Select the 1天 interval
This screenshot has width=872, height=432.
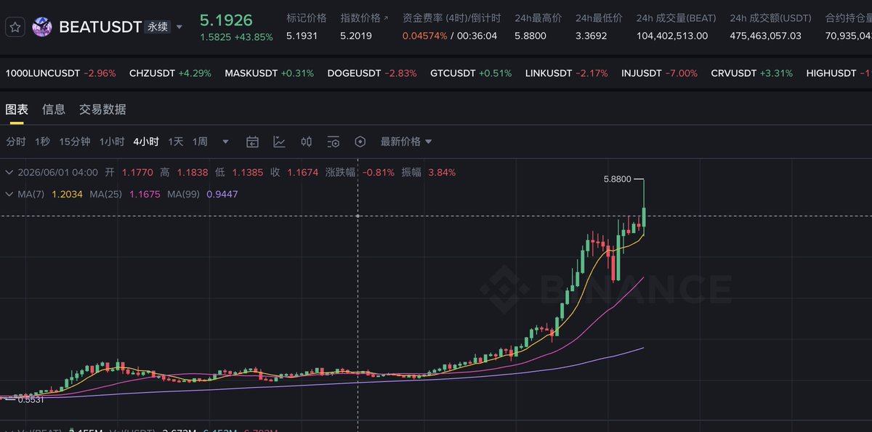click(x=176, y=142)
